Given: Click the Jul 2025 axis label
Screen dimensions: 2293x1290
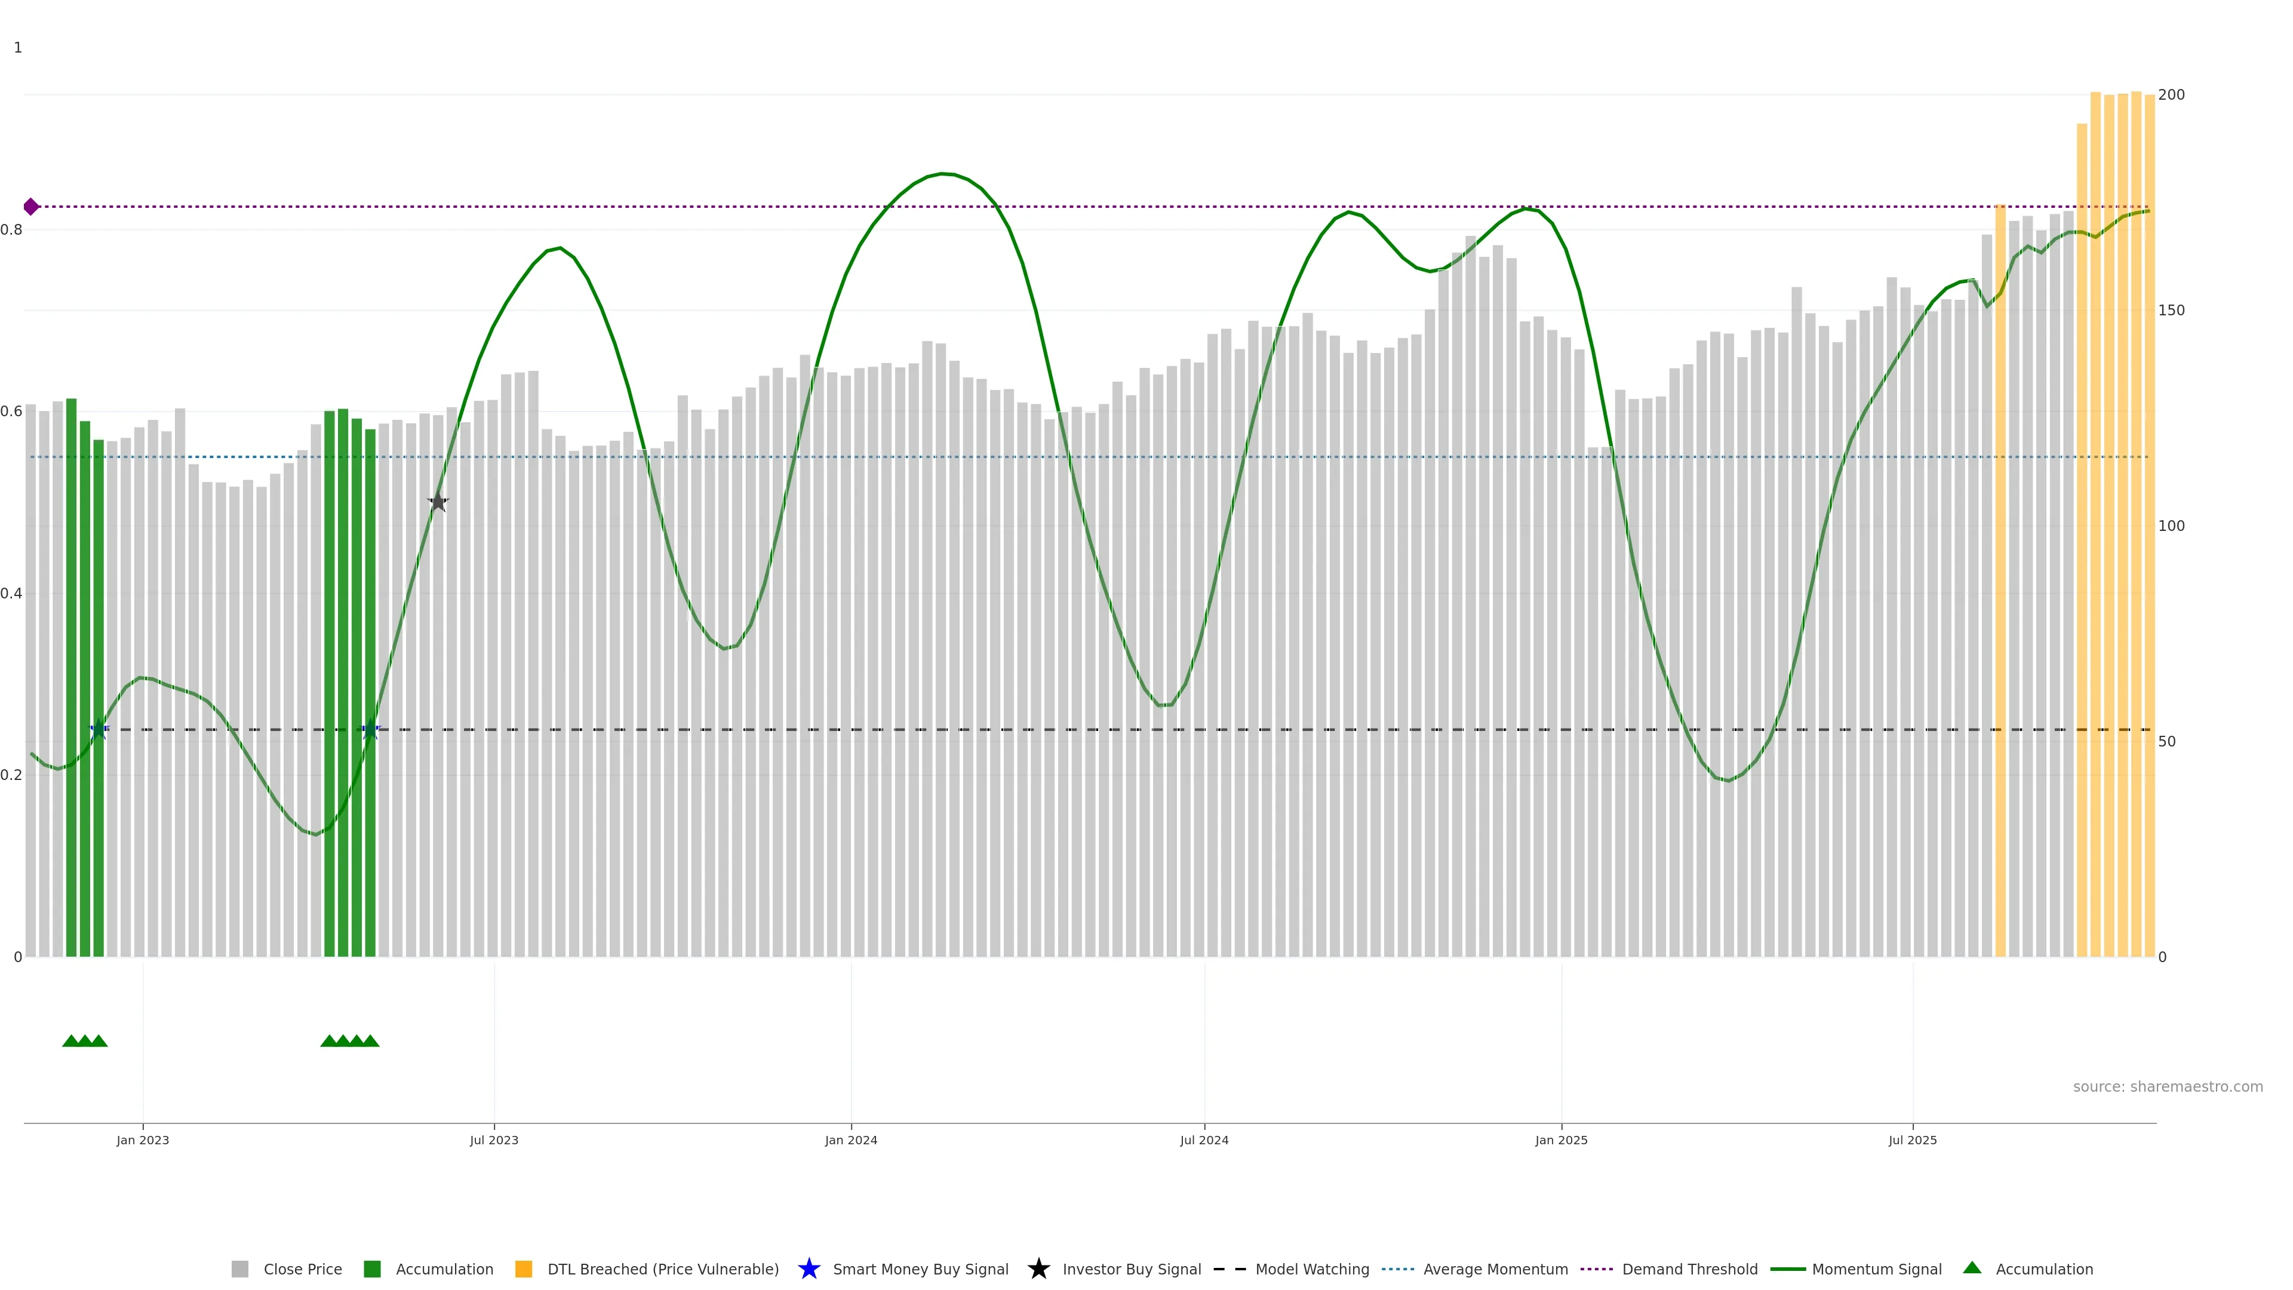Looking at the screenshot, I should [x=1912, y=1139].
